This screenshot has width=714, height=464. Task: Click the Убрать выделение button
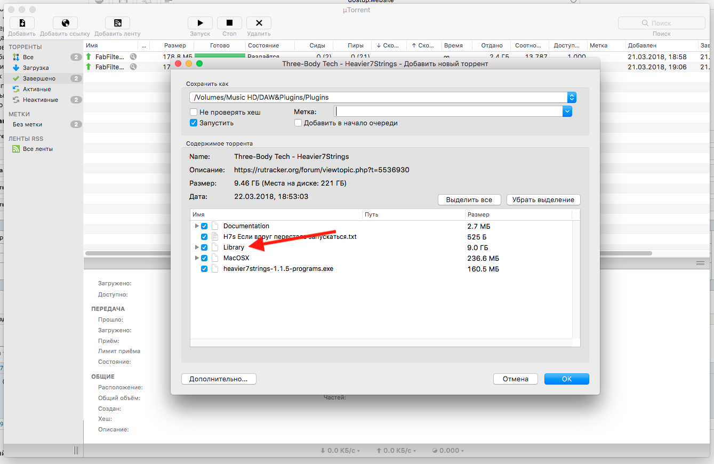(543, 199)
